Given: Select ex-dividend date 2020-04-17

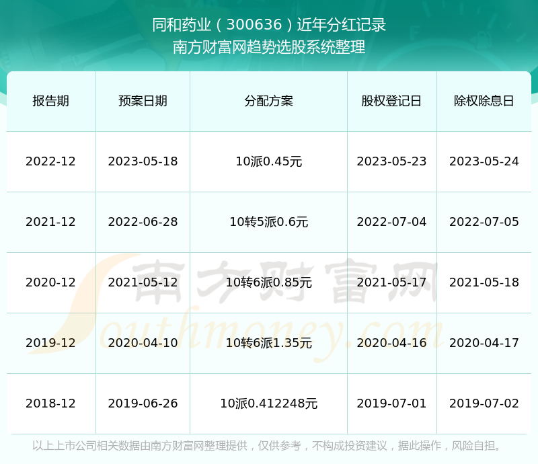Looking at the screenshot, I should 484,342.
